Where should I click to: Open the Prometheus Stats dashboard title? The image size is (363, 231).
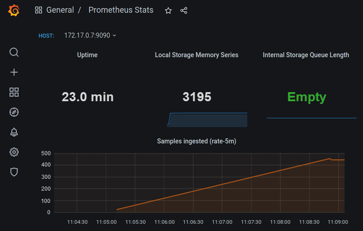pos(121,10)
